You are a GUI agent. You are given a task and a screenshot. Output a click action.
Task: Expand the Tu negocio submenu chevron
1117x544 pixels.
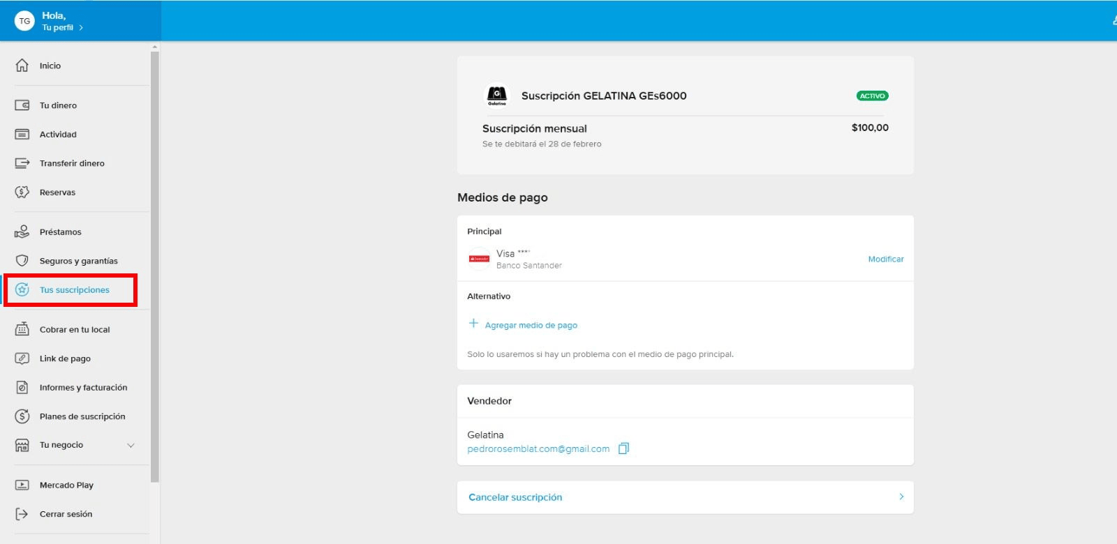[131, 445]
